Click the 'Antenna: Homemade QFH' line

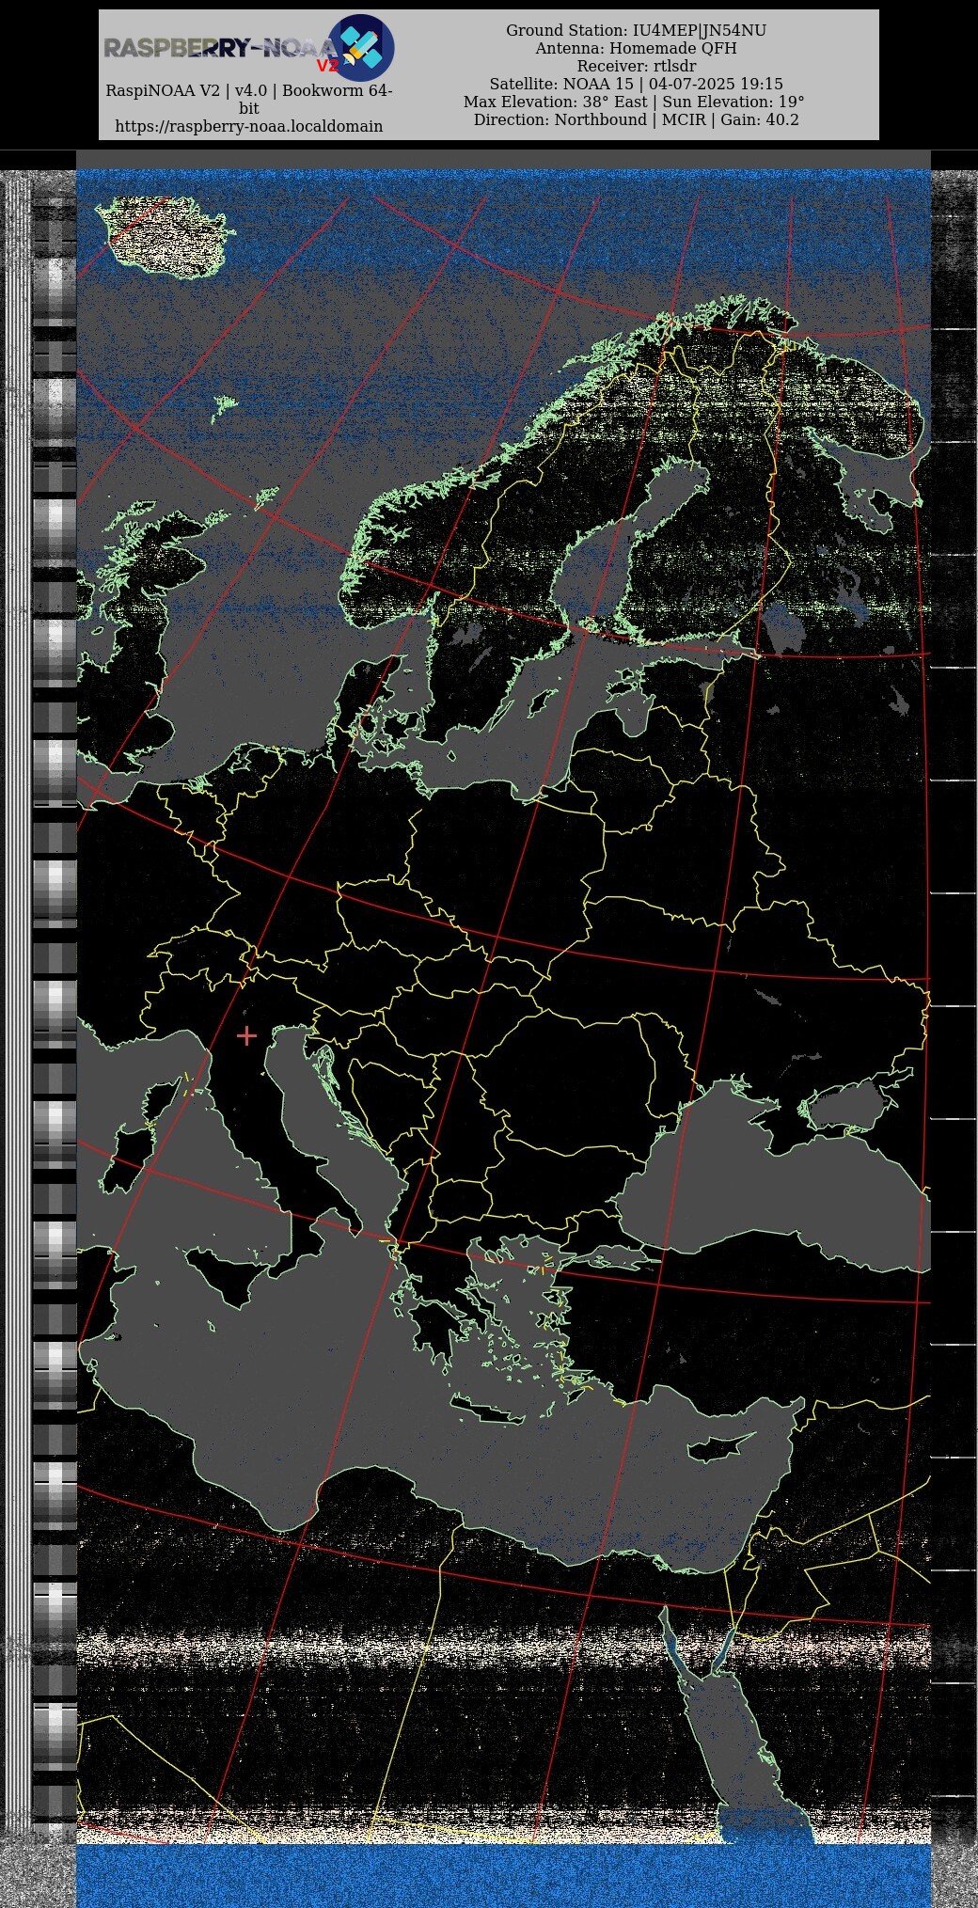pyautogui.click(x=637, y=48)
